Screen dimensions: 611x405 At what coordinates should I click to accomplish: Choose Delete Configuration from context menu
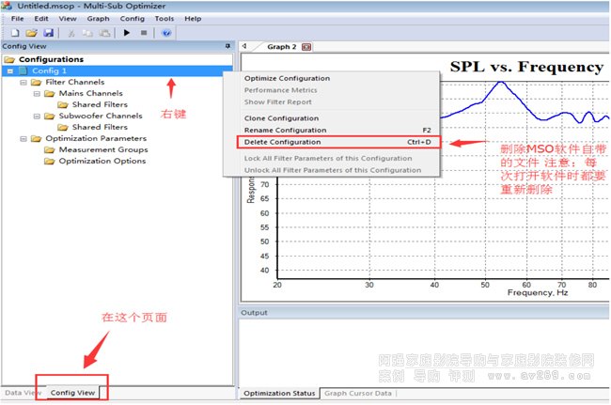point(282,142)
